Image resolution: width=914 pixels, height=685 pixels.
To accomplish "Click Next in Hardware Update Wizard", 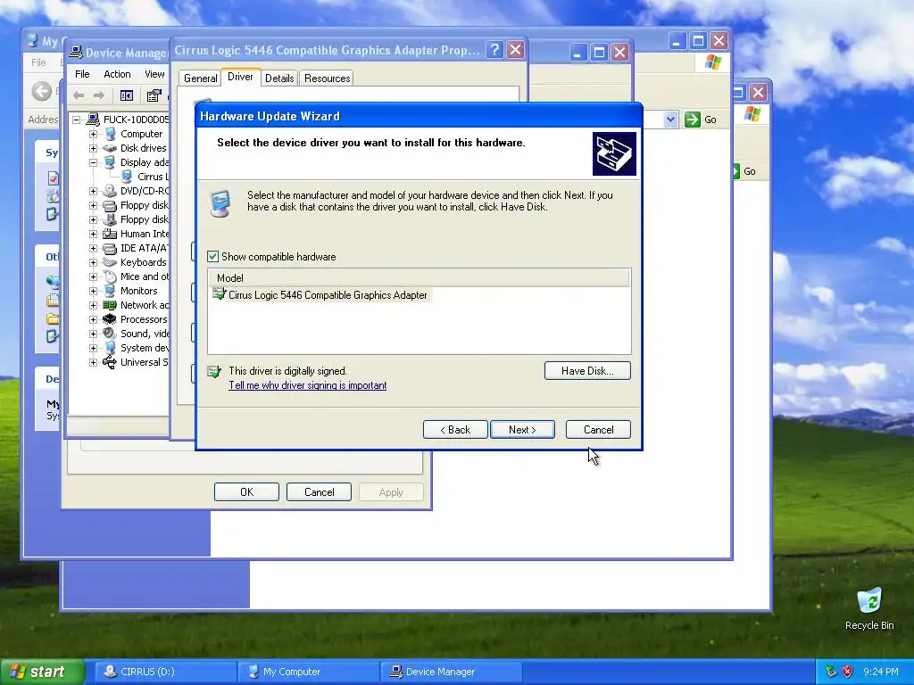I will [522, 430].
